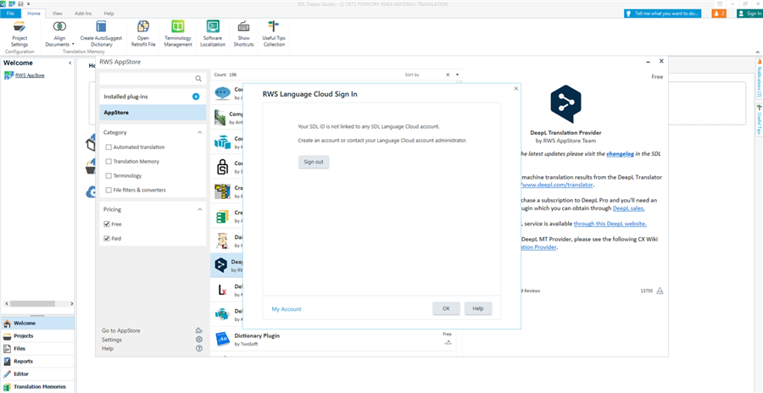
Task: Select the DeepL hexagon icon in plug-in list
Action: (222, 265)
